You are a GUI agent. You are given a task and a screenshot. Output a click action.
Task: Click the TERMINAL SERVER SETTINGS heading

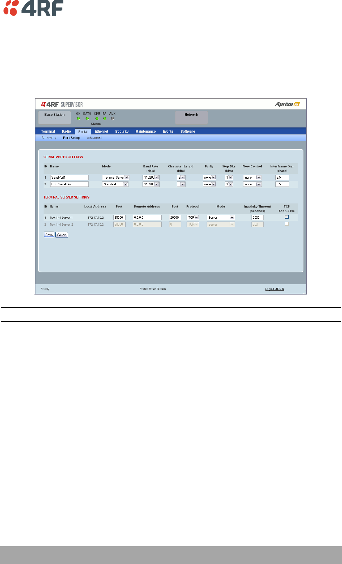(66, 197)
